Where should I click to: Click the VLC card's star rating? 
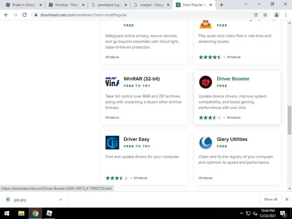[210, 57]
